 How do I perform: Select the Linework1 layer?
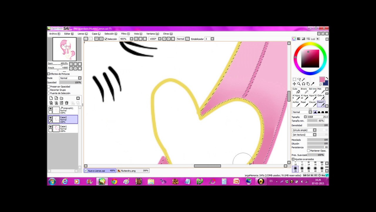click(x=63, y=110)
